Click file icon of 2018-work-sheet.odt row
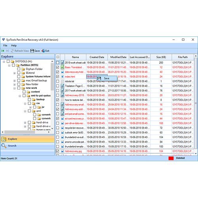198x198 pixels. [62, 63]
